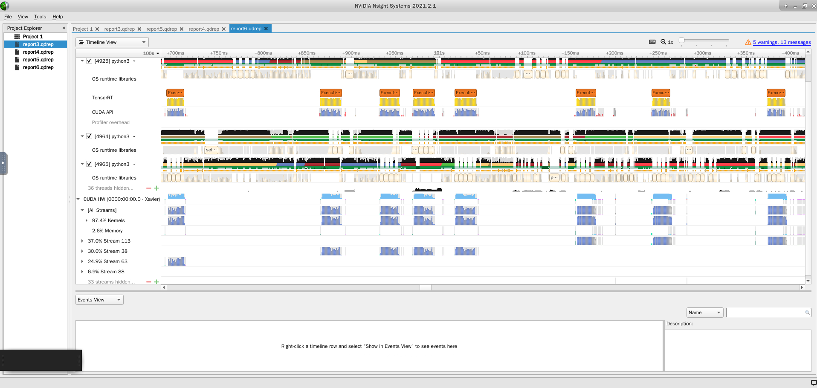817x388 pixels.
Task: Show more hidden threads with green plus
Action: 156,188
